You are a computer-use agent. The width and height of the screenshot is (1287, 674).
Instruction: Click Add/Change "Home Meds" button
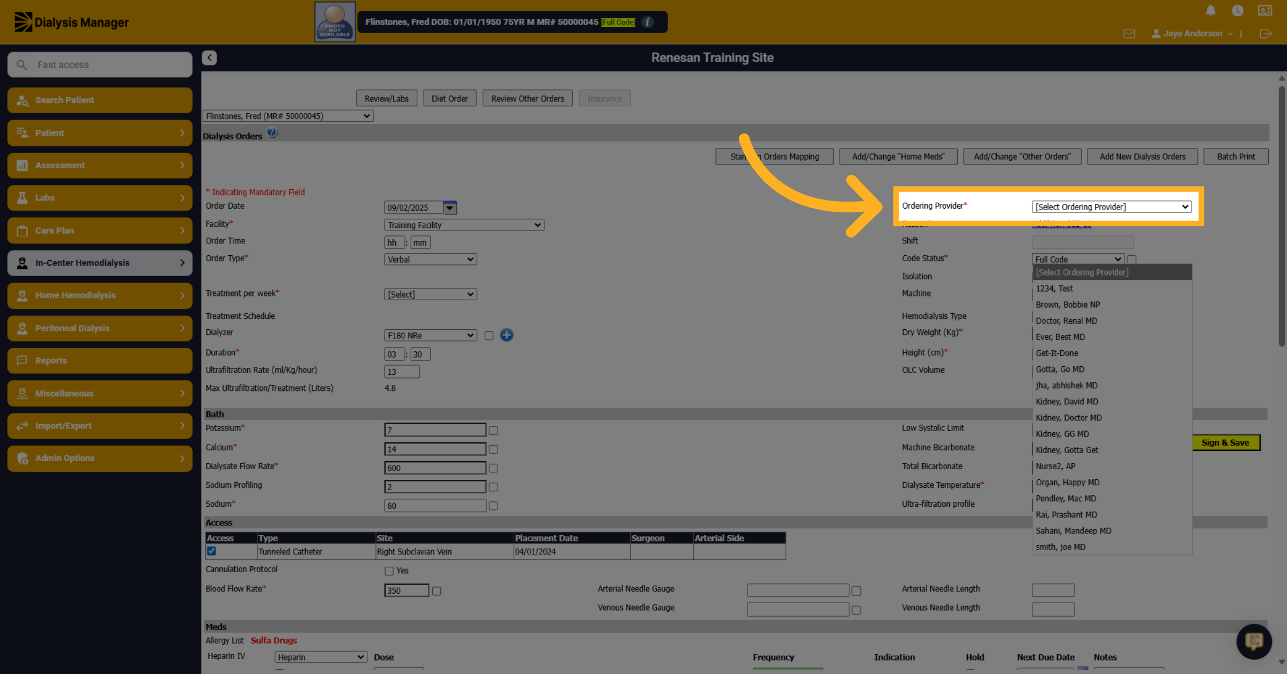pos(898,157)
